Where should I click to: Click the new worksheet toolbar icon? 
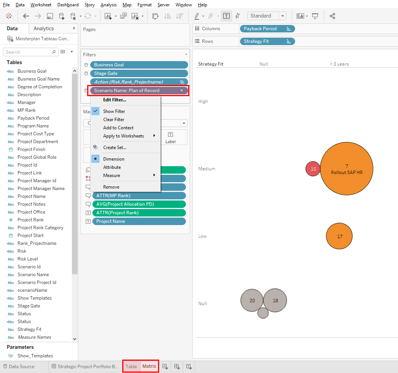tap(108, 16)
